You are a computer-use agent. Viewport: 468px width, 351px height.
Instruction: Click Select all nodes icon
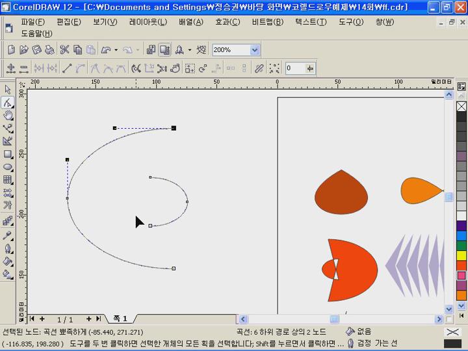pyautogui.click(x=274, y=68)
